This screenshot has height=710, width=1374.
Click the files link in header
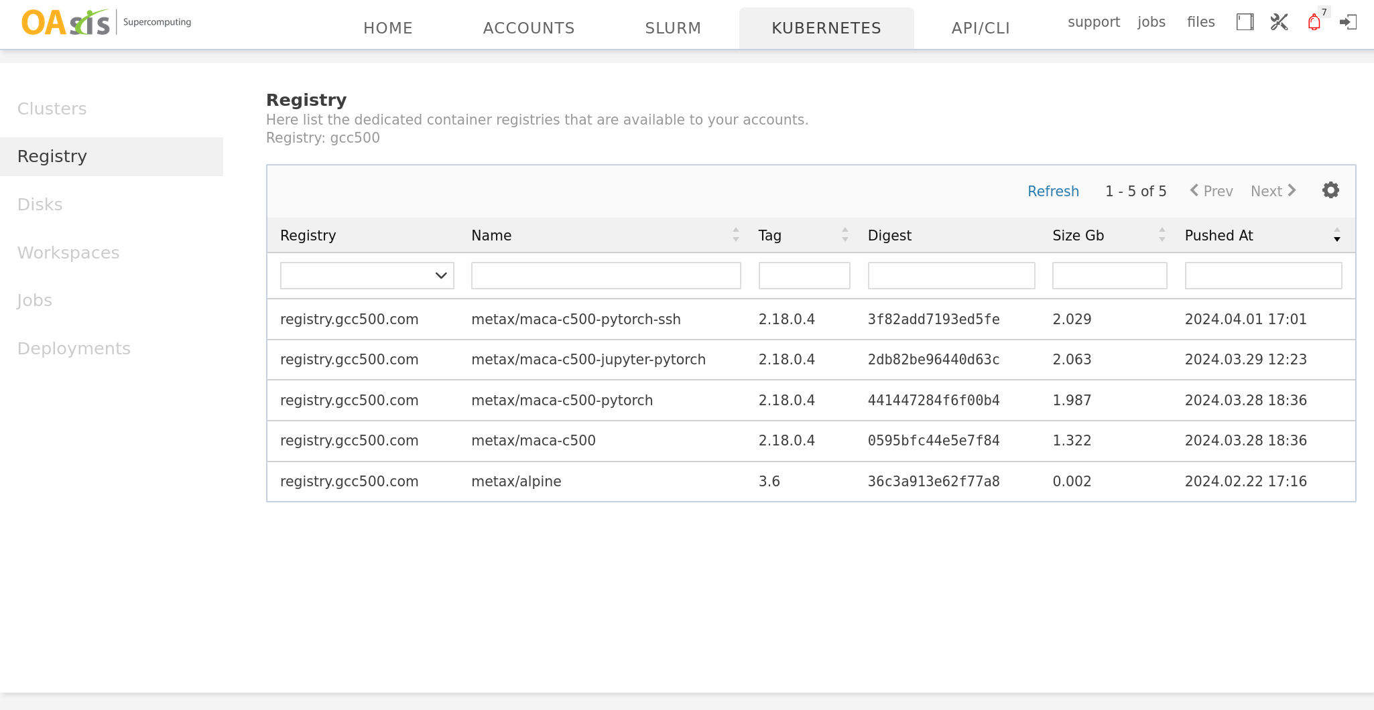point(1200,22)
